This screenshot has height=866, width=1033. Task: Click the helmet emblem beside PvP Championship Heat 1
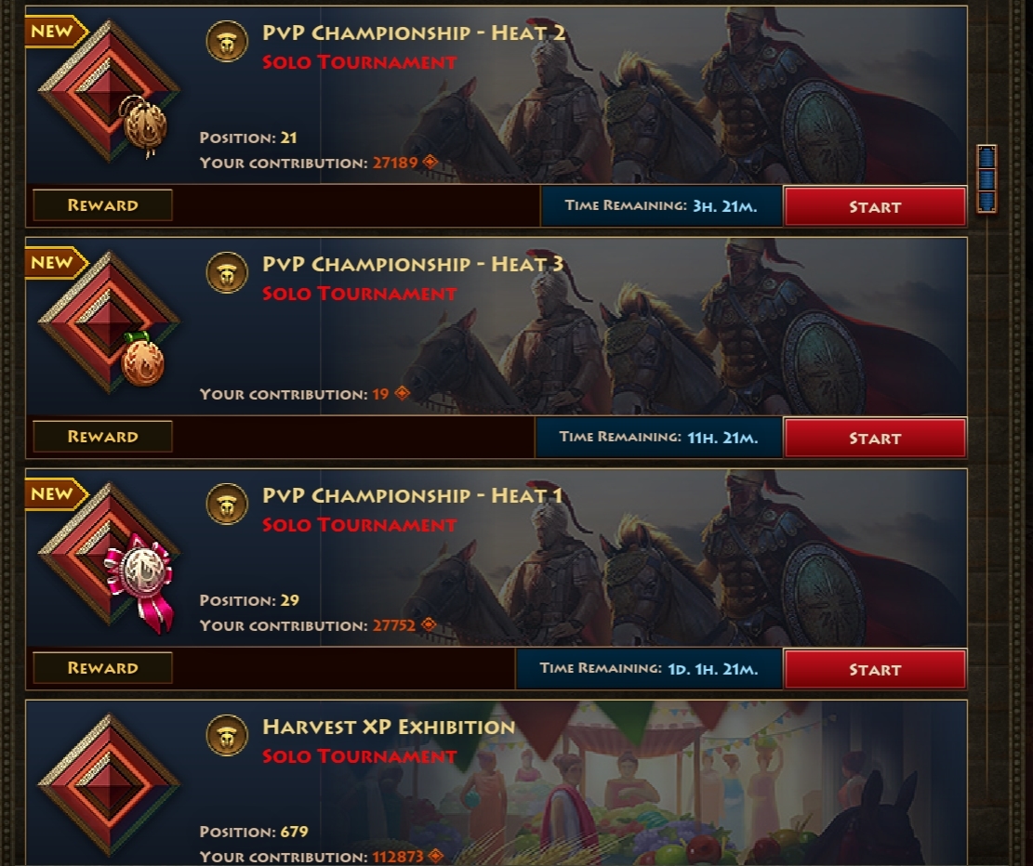(227, 504)
